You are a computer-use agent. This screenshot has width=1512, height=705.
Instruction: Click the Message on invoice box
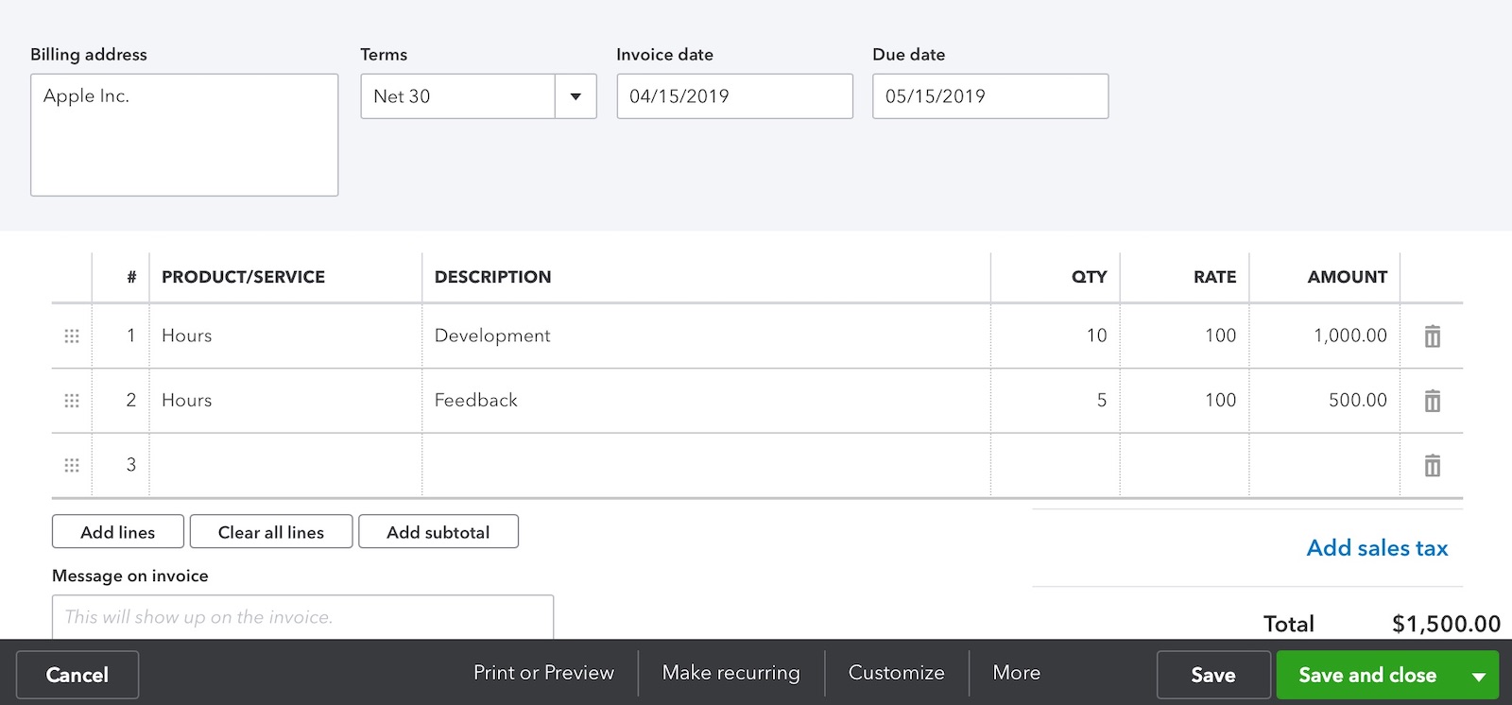[302, 617]
